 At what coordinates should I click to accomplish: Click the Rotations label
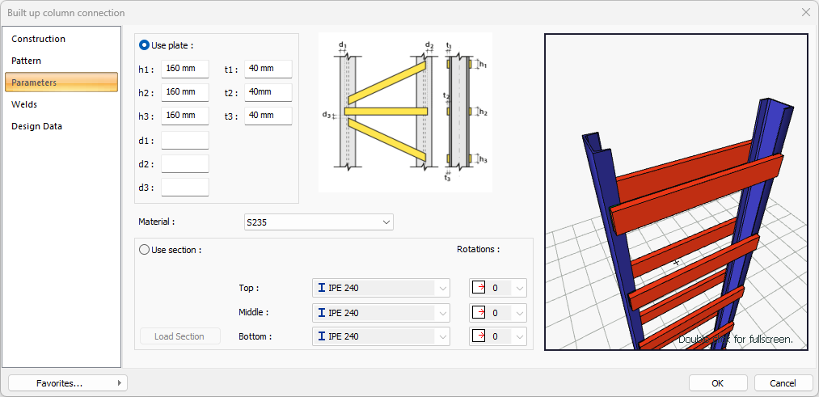[x=478, y=249]
